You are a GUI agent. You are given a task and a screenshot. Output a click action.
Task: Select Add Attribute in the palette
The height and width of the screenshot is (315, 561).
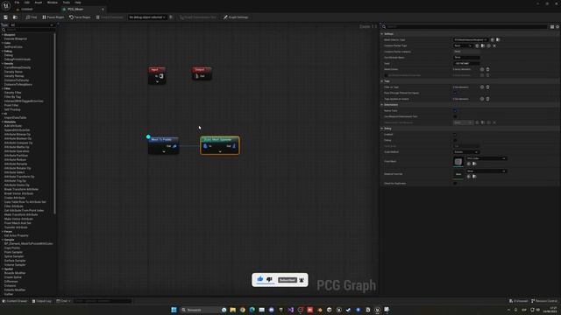coord(13,126)
